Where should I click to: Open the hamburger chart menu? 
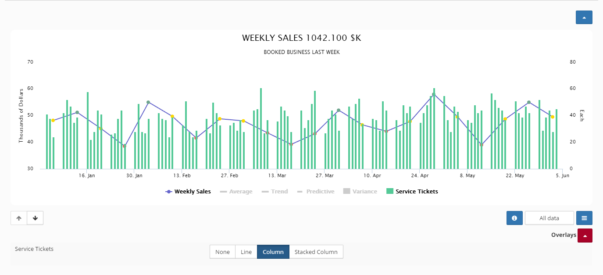(584, 218)
